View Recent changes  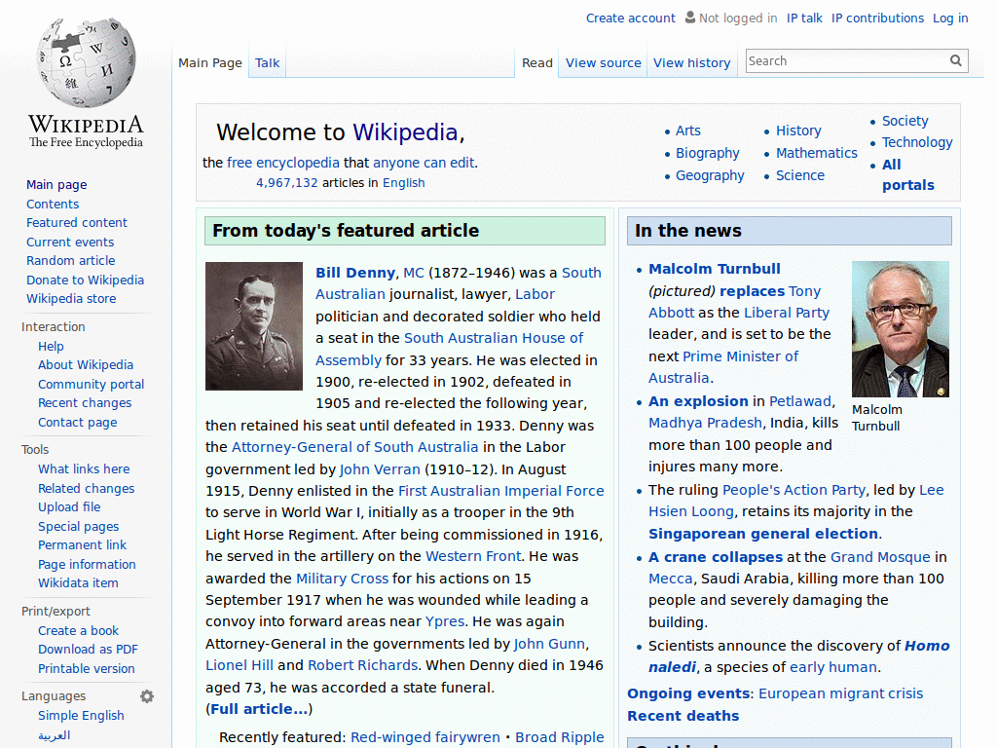[85, 402]
